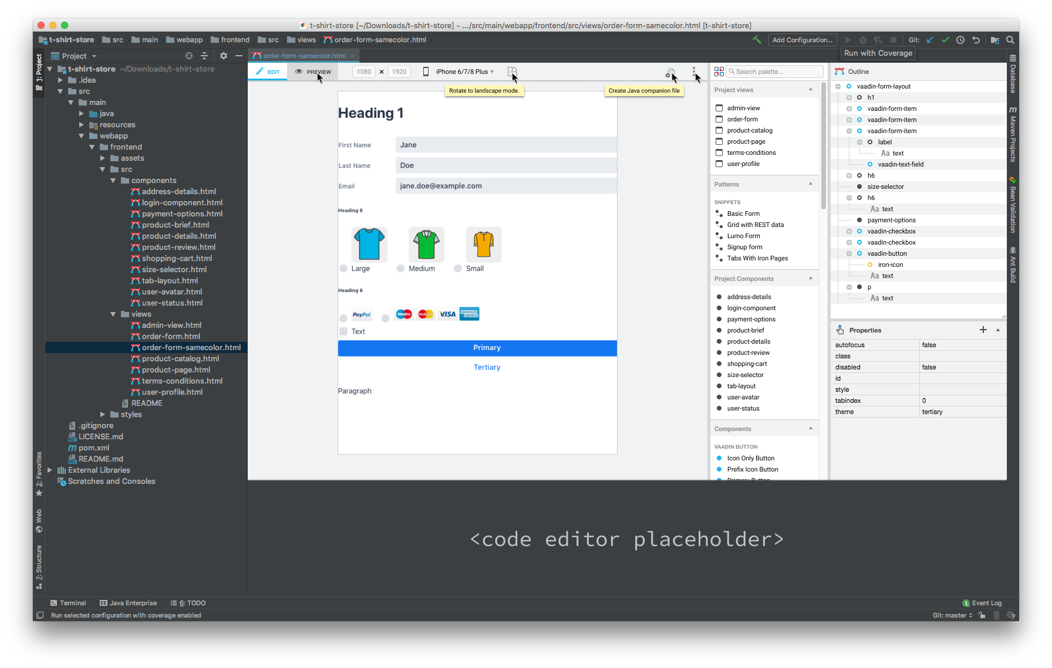
Task: Select the Large size radio button
Action: (343, 269)
